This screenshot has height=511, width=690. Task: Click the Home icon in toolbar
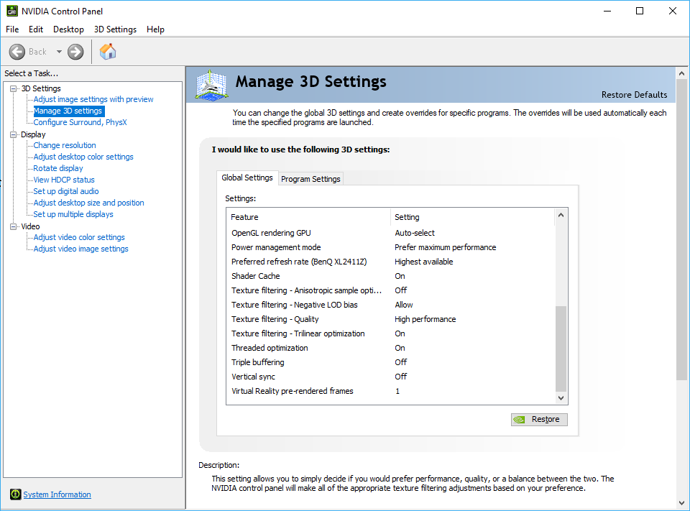[x=108, y=52]
